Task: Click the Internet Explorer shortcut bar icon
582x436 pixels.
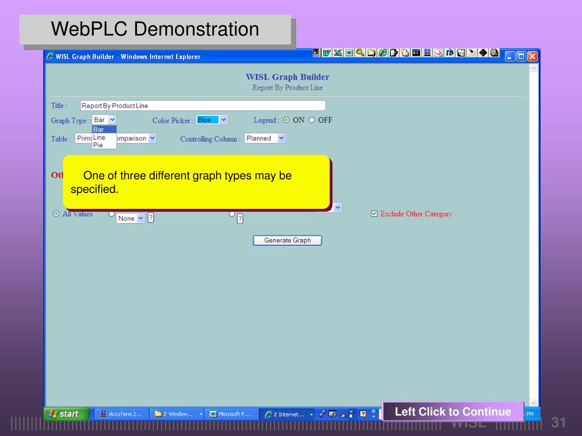Action: (x=383, y=53)
